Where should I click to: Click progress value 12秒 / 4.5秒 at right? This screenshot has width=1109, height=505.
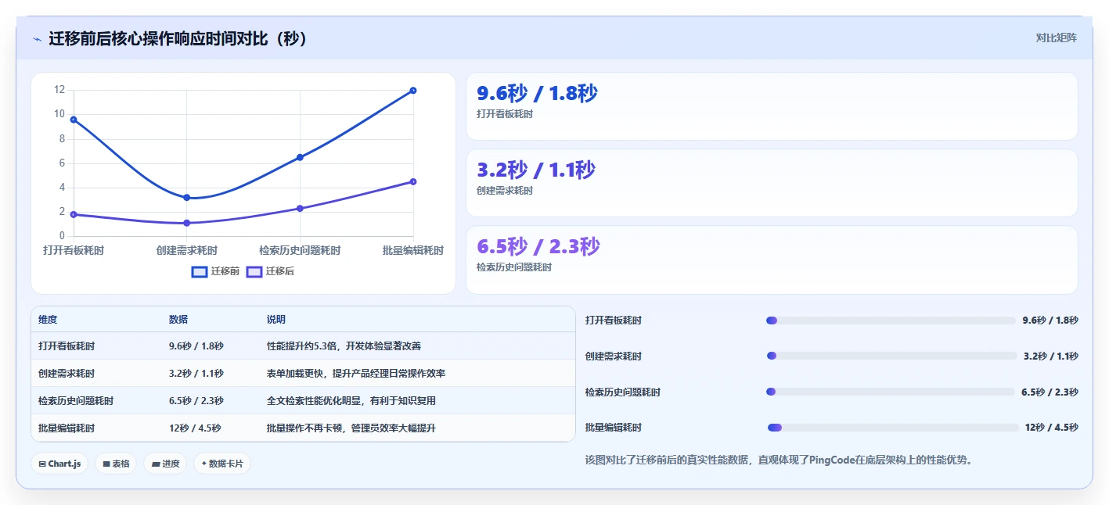[1052, 428]
